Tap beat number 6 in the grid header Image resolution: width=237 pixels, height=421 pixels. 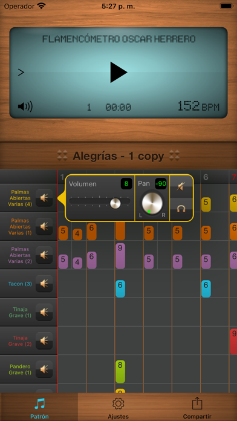[206, 177]
